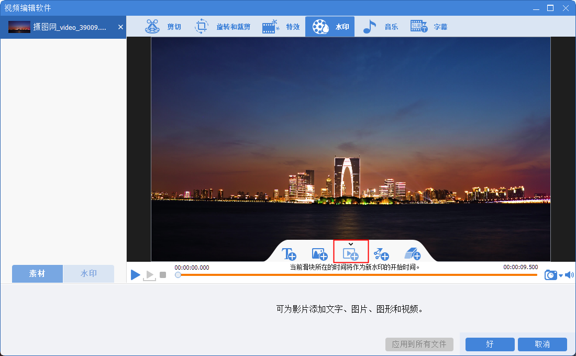Mute audio with the speaker icon
Image resolution: width=576 pixels, height=356 pixels.
[x=569, y=275]
